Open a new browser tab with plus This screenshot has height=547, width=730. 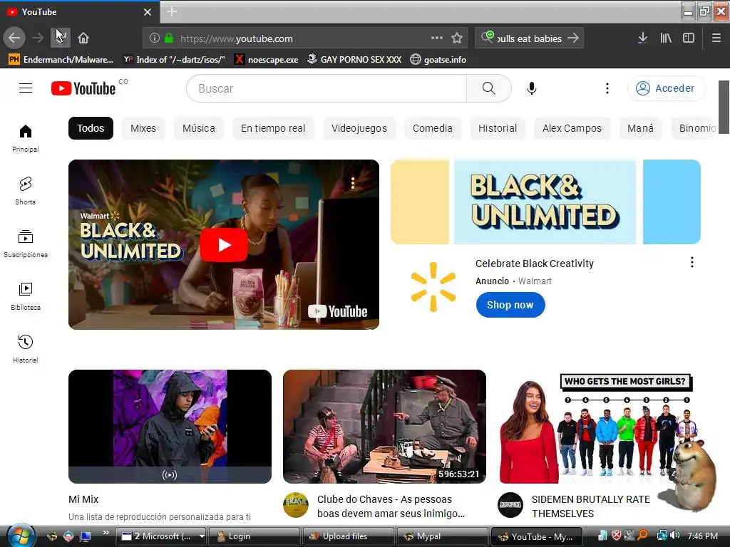pos(172,11)
